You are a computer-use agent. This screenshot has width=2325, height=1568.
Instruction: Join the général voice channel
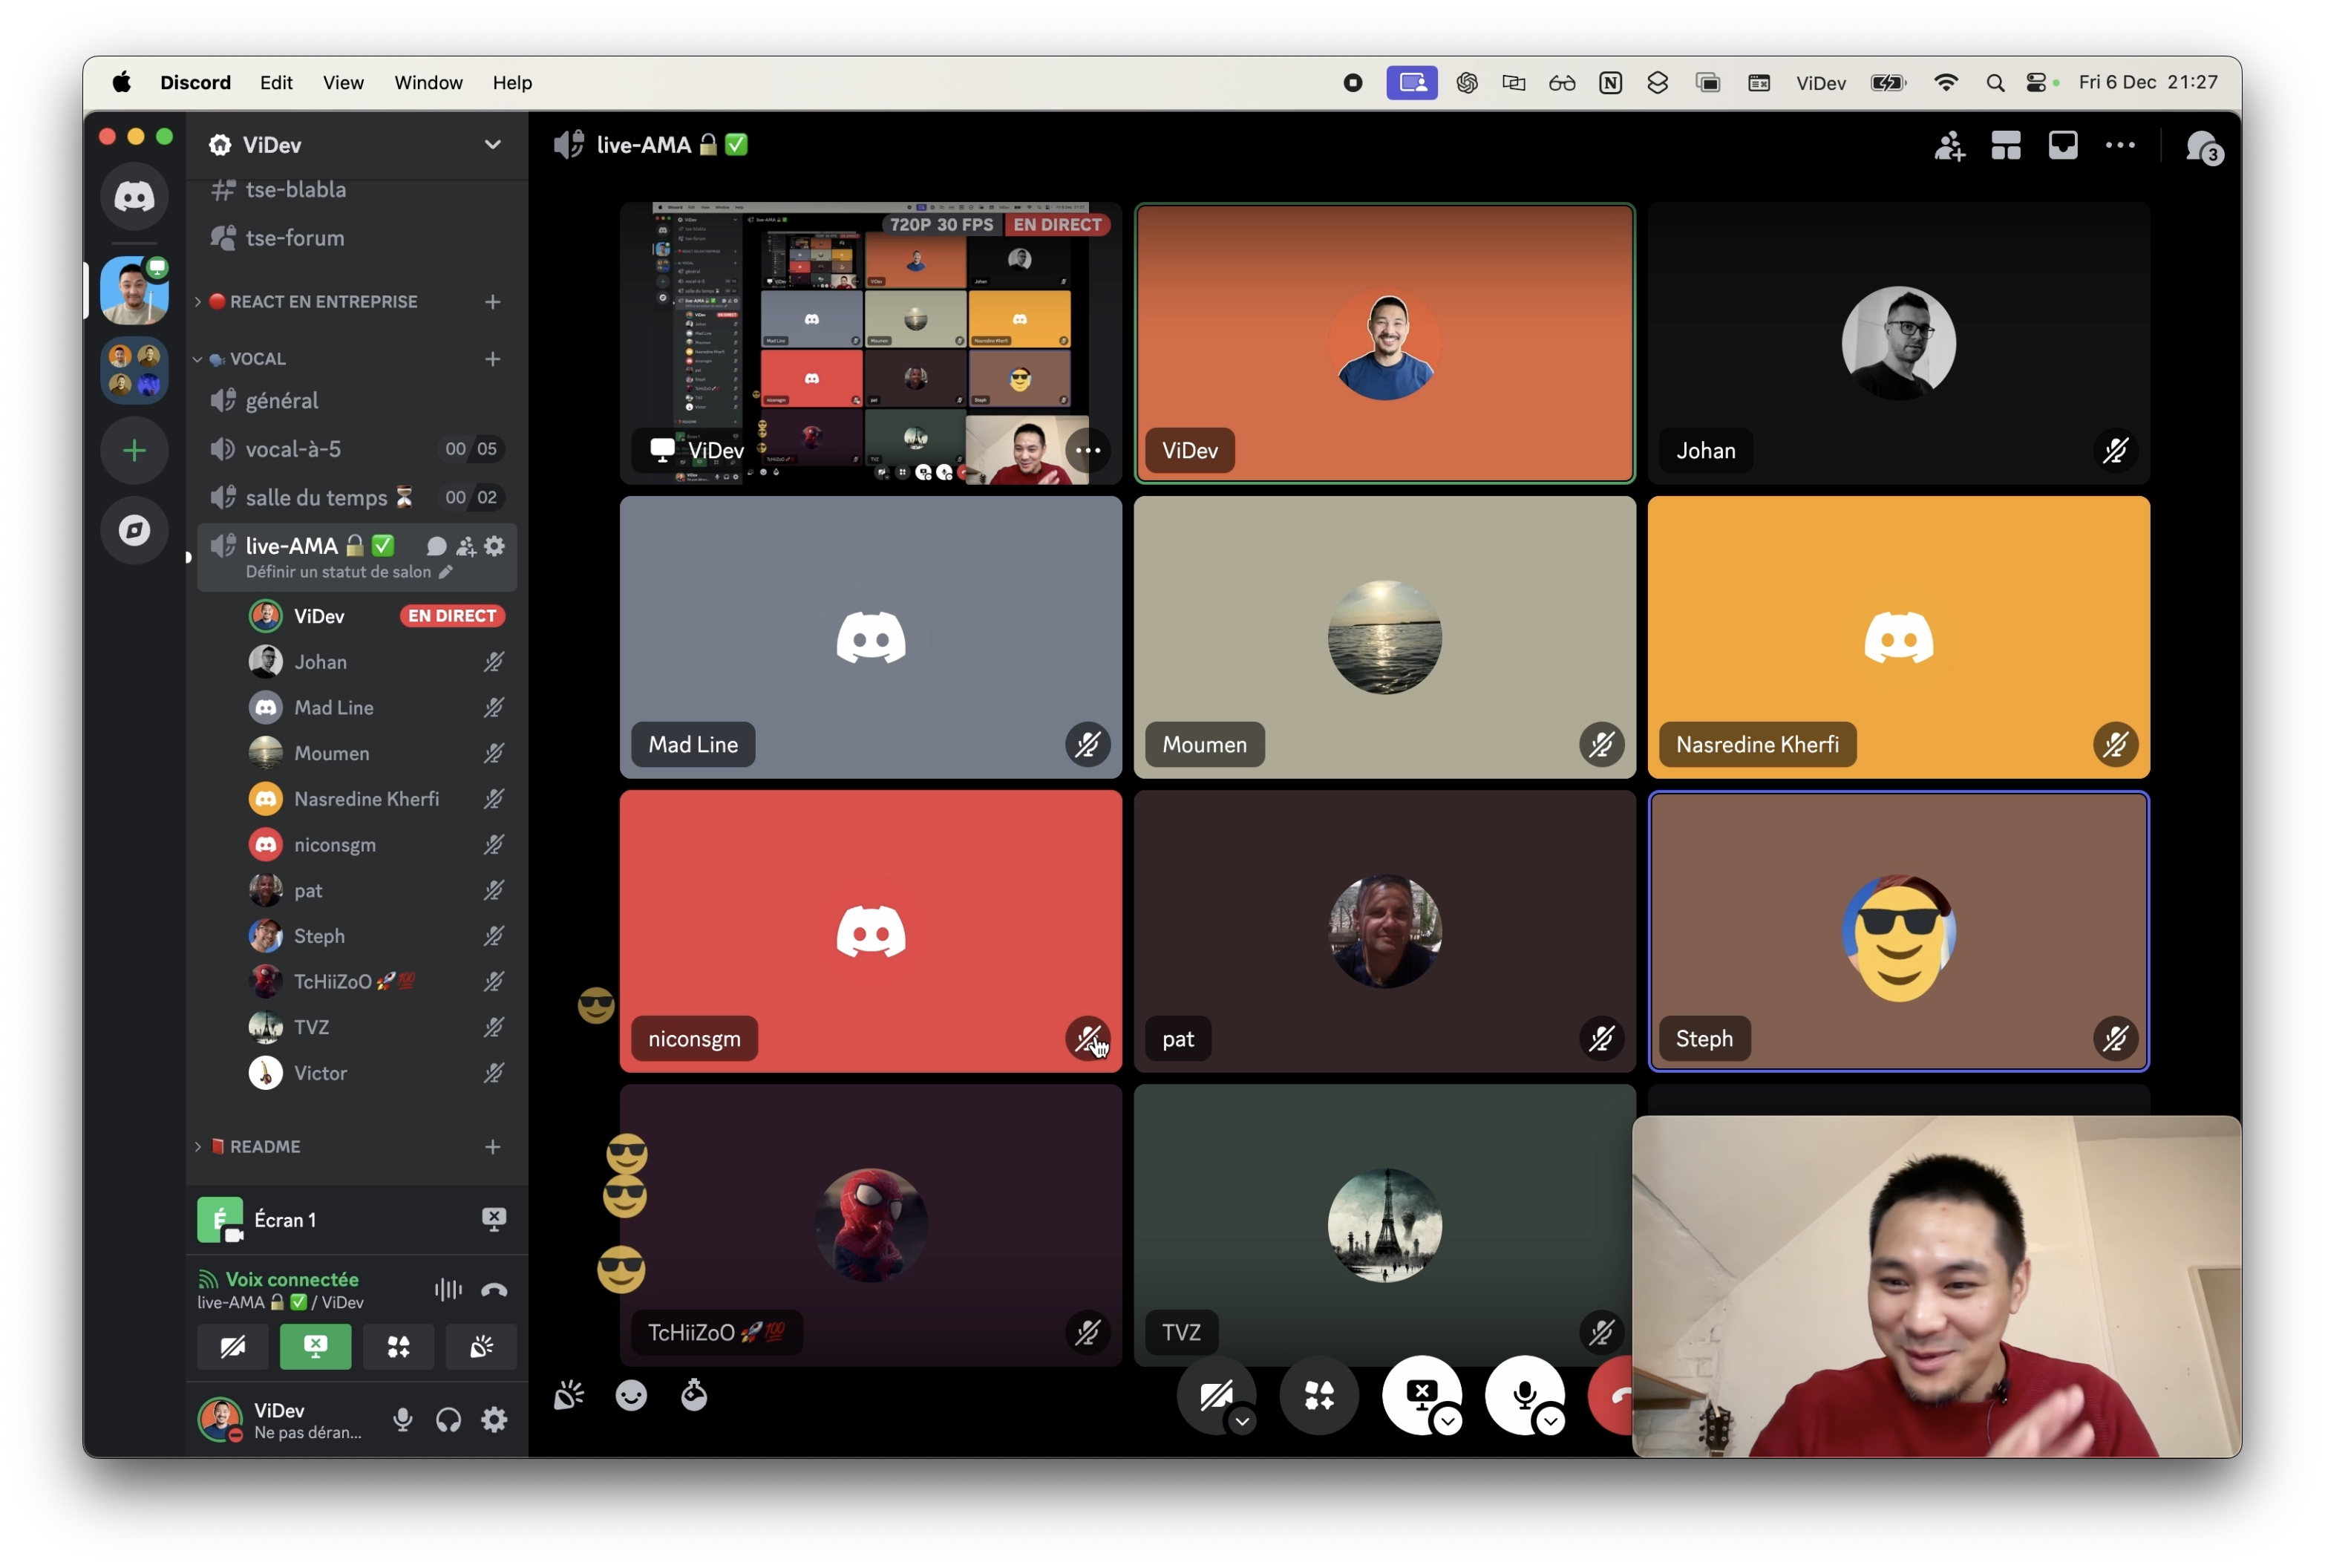[282, 401]
